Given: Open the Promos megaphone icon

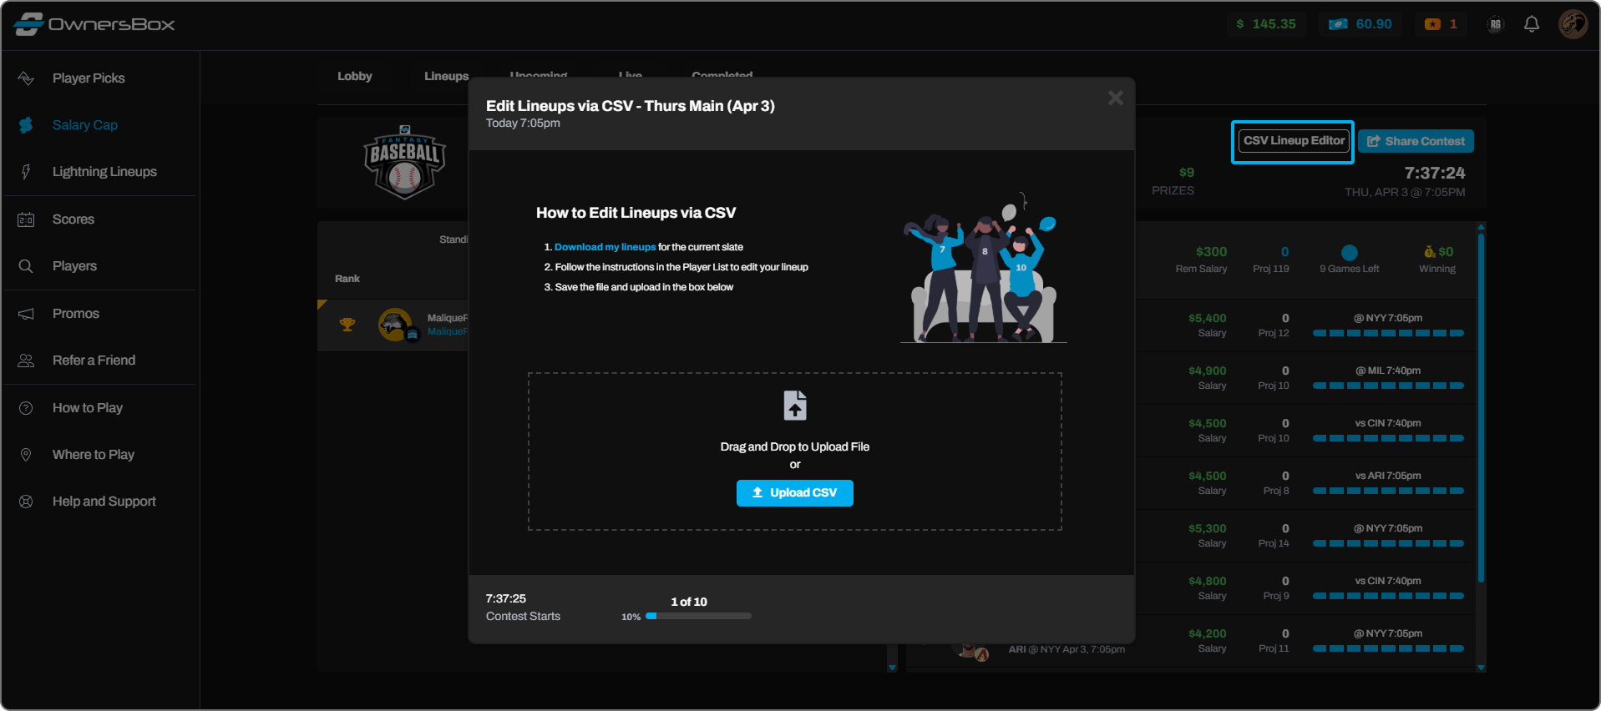Looking at the screenshot, I should (x=26, y=314).
